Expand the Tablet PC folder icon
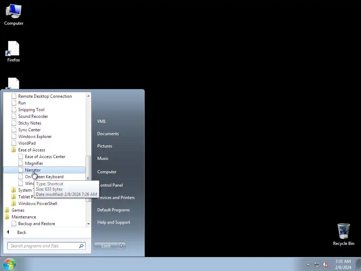Image resolution: width=361 pixels, height=271 pixels. click(x=14, y=197)
